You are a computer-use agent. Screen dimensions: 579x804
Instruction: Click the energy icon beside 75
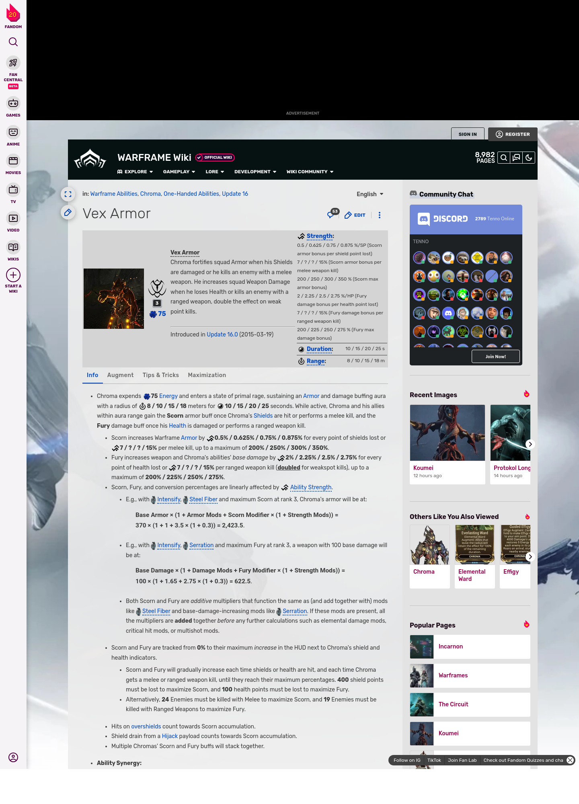153,314
